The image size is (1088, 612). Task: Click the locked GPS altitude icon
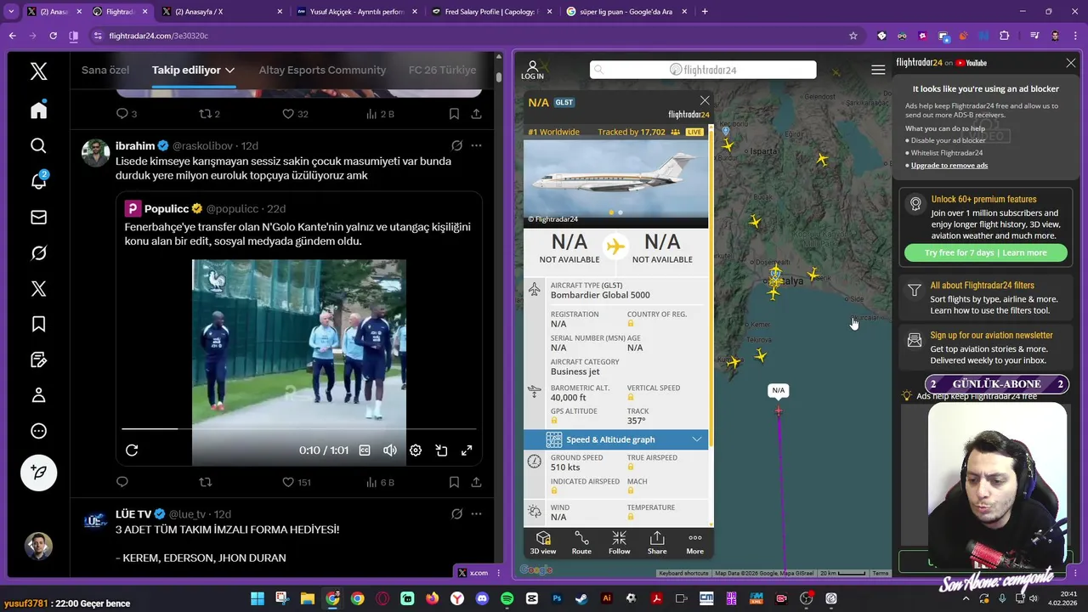[554, 421]
